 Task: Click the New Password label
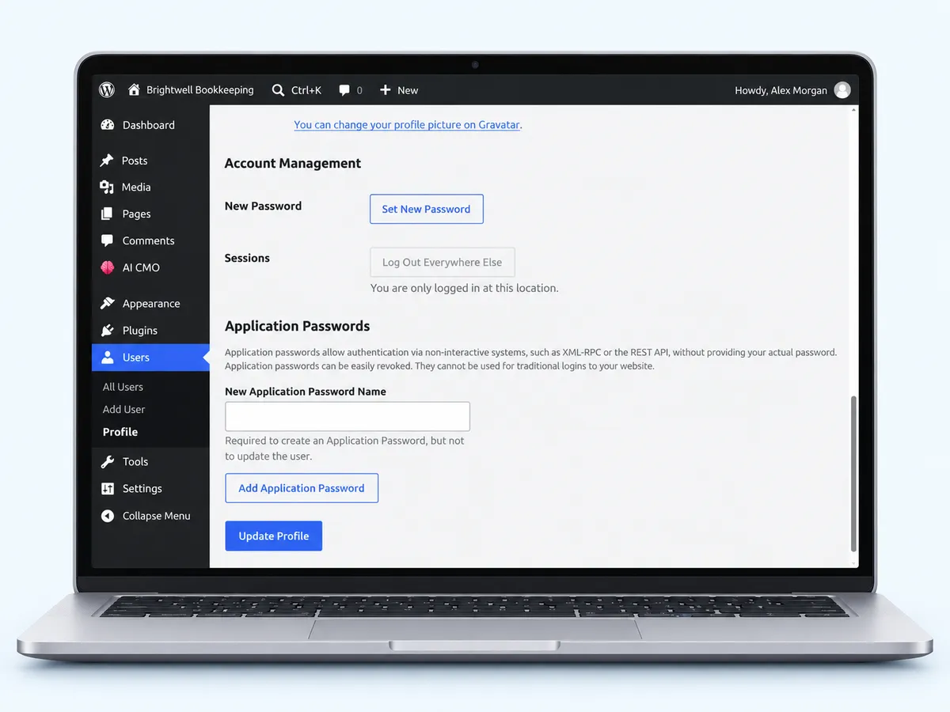coord(263,206)
